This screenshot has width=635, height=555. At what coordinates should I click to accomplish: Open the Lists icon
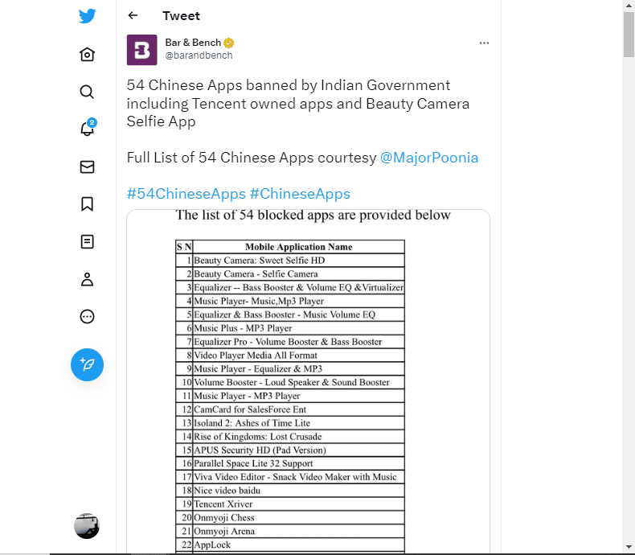coord(87,242)
